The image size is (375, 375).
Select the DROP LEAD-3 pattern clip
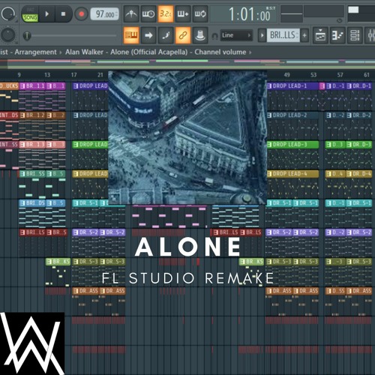[x=292, y=145]
